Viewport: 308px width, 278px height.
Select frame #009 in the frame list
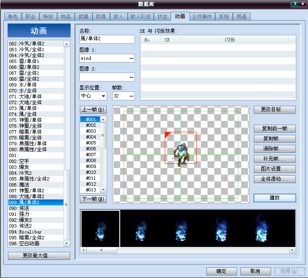pos(90,166)
